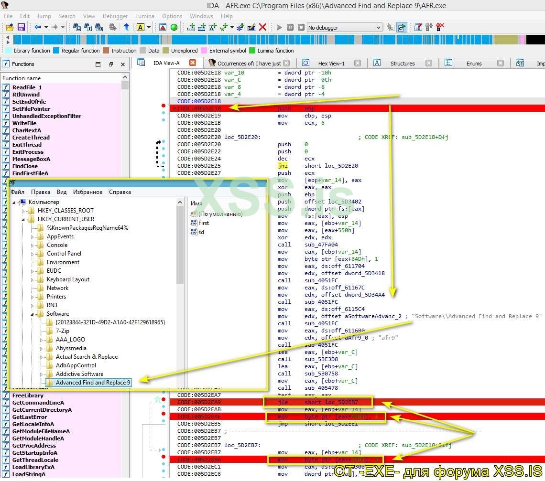Screen dimensions: 545x481
Task: Click the Save database floppy icon
Action: (x=21, y=27)
